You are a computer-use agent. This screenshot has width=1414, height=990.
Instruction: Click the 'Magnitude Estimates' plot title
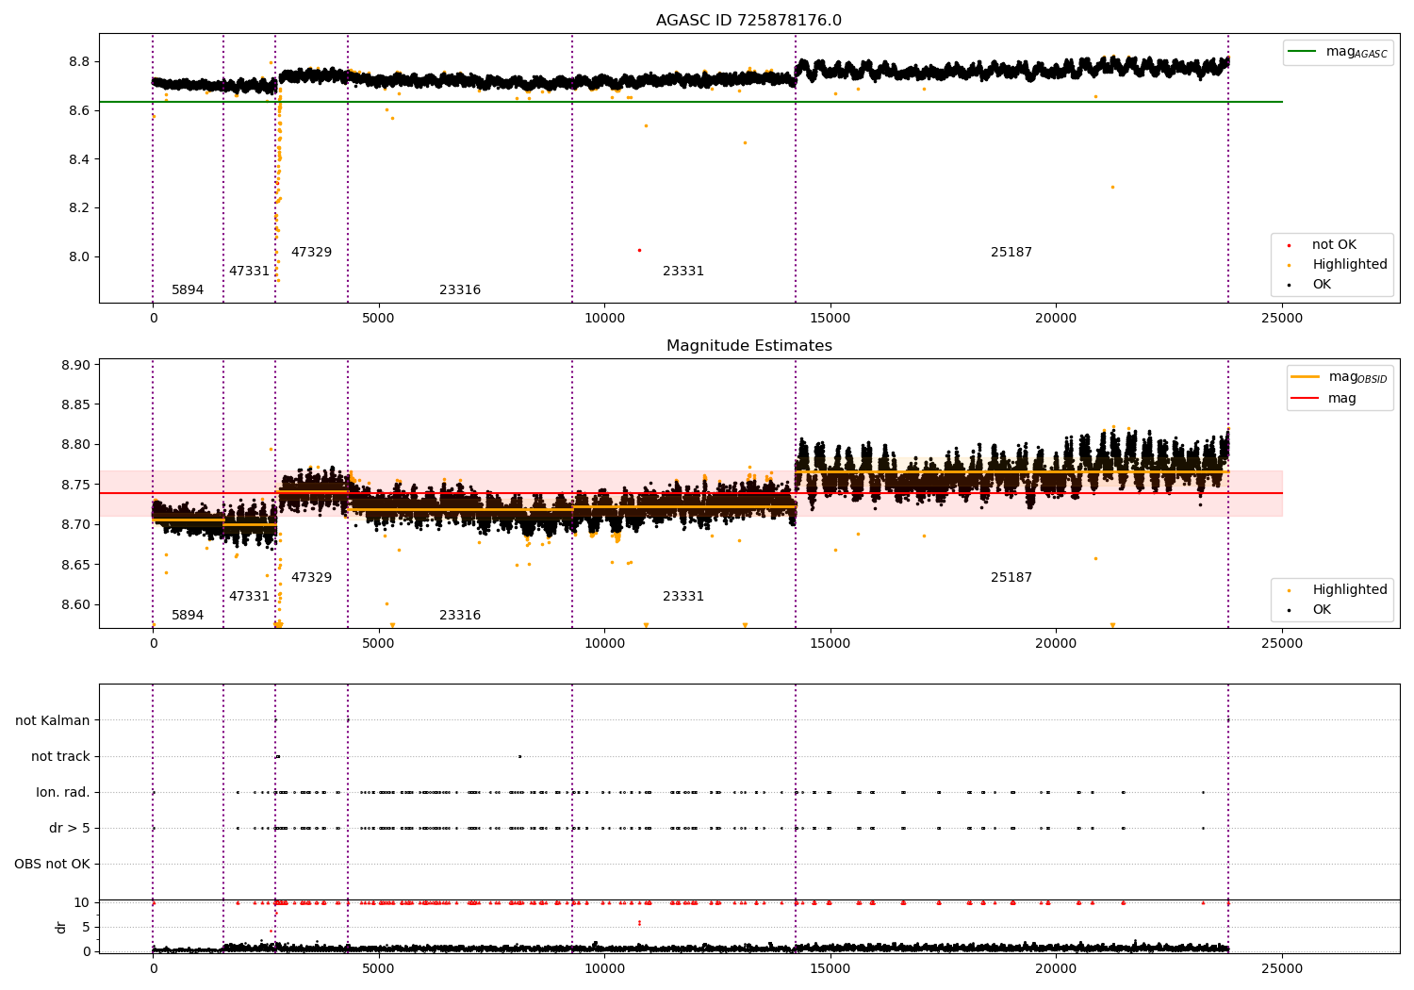coord(748,346)
